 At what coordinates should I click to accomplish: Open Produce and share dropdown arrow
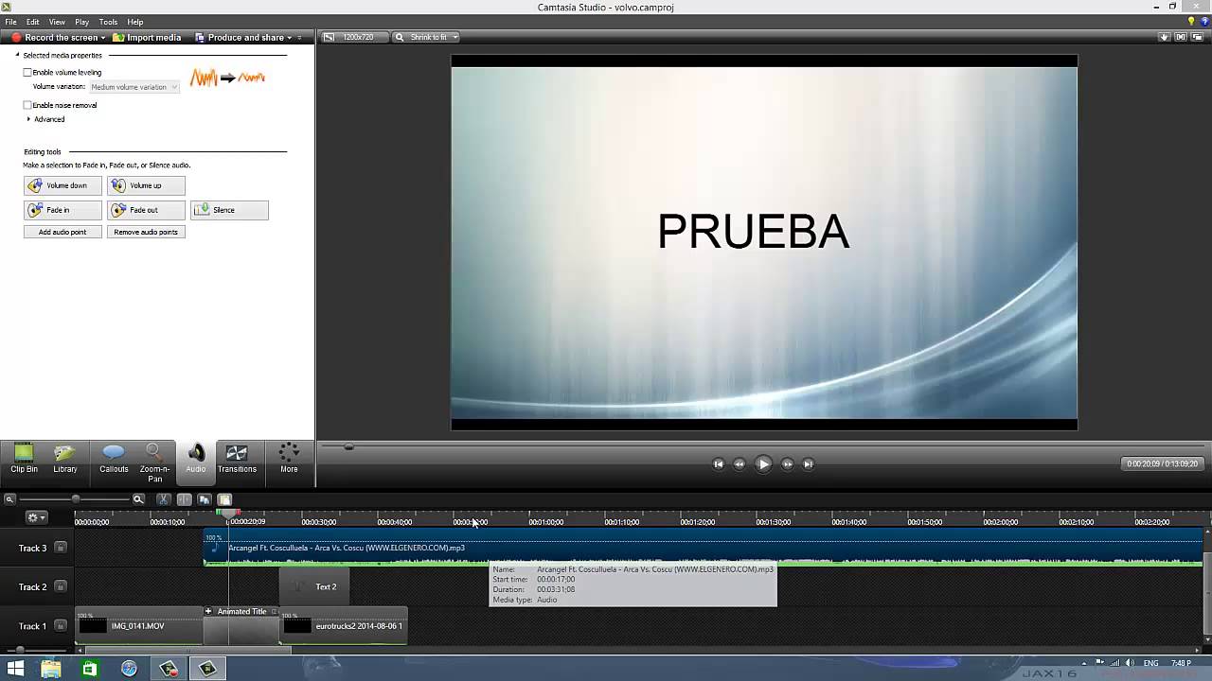pyautogui.click(x=290, y=38)
